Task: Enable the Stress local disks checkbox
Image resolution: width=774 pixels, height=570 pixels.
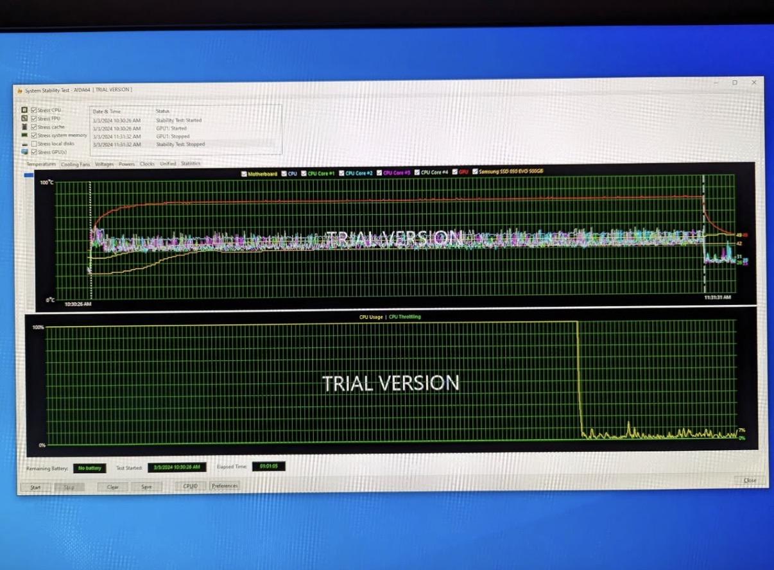Action: [x=33, y=144]
